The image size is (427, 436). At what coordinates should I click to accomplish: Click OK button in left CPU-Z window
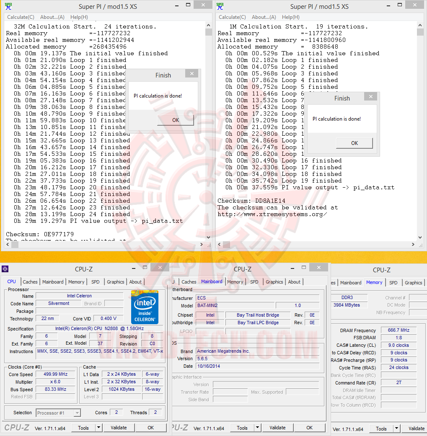(151, 428)
